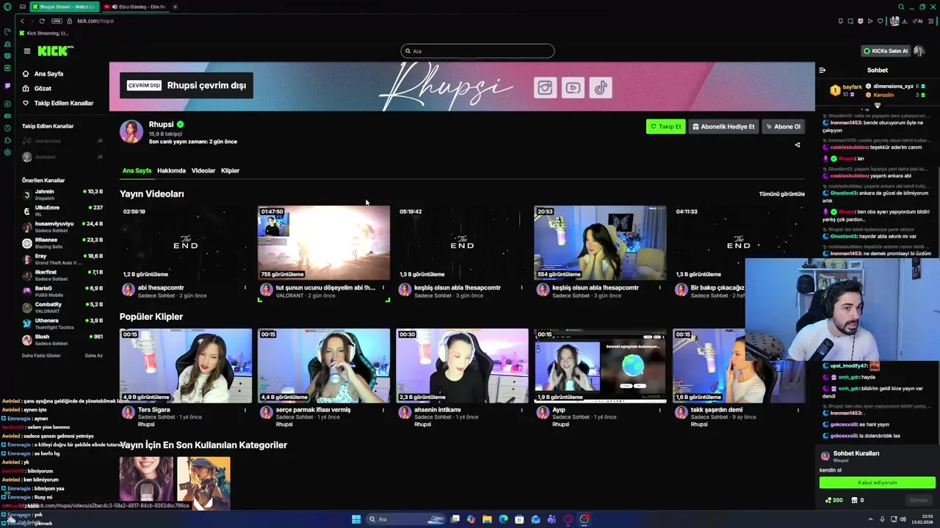Image resolution: width=940 pixels, height=528 pixels.
Task: Switch to the Ana Sayfa channel tab
Action: pyautogui.click(x=137, y=171)
